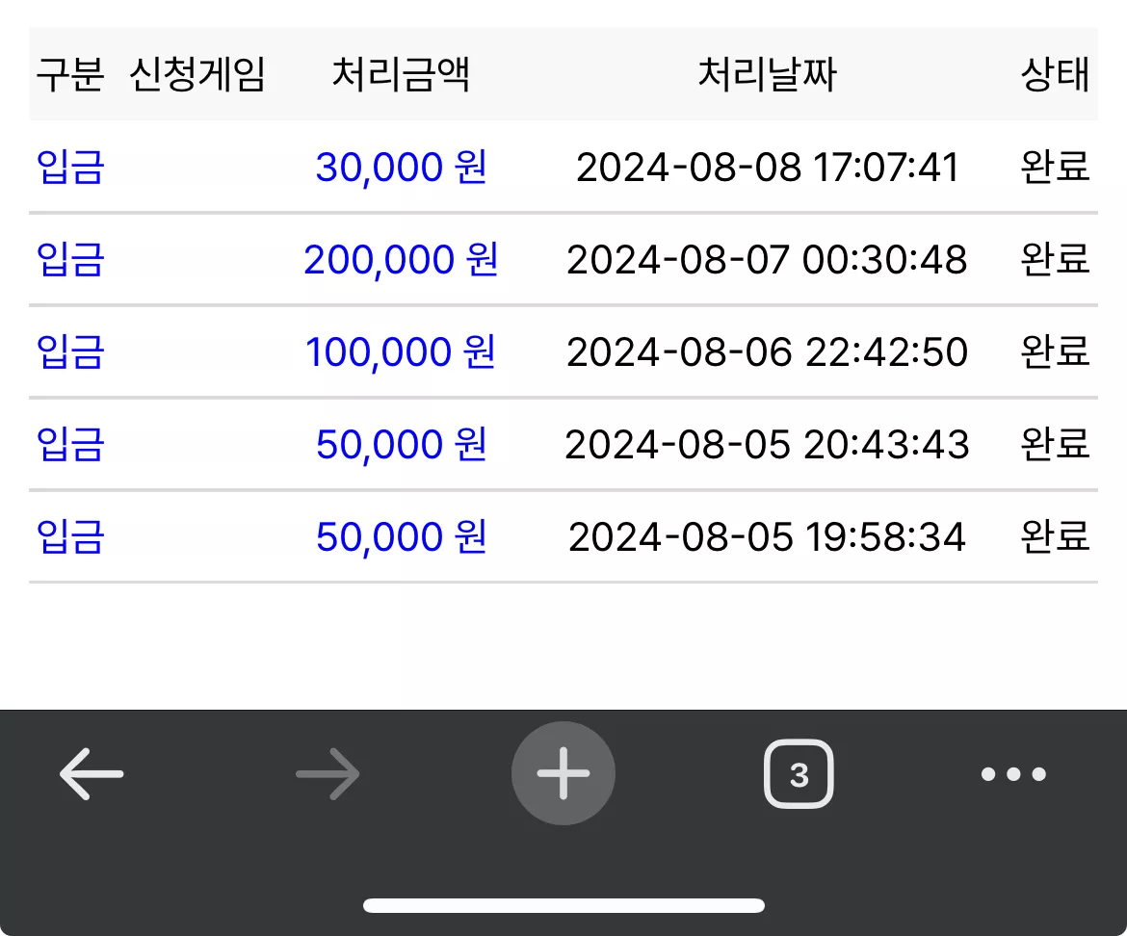Image resolution: width=1127 pixels, height=936 pixels.
Task: Open the tab switcher showing 3 tabs
Action: (799, 773)
